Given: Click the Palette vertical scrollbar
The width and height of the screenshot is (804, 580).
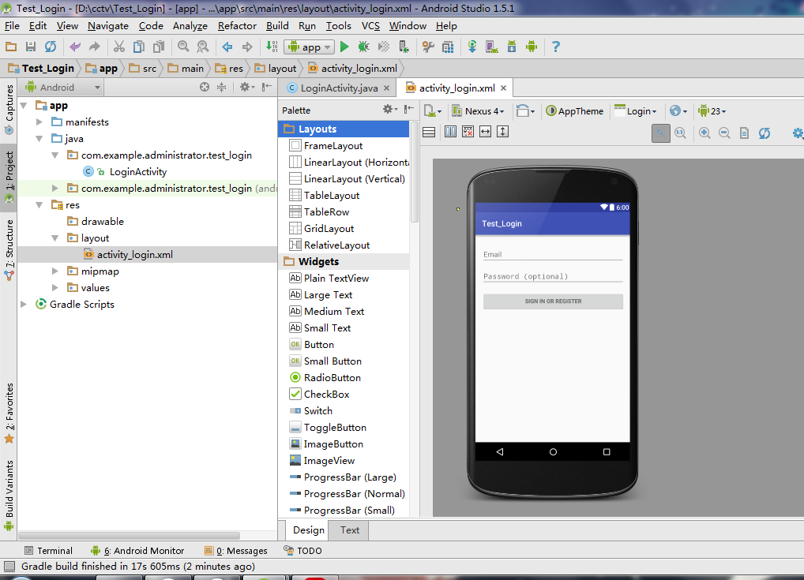Looking at the screenshot, I should [415, 172].
